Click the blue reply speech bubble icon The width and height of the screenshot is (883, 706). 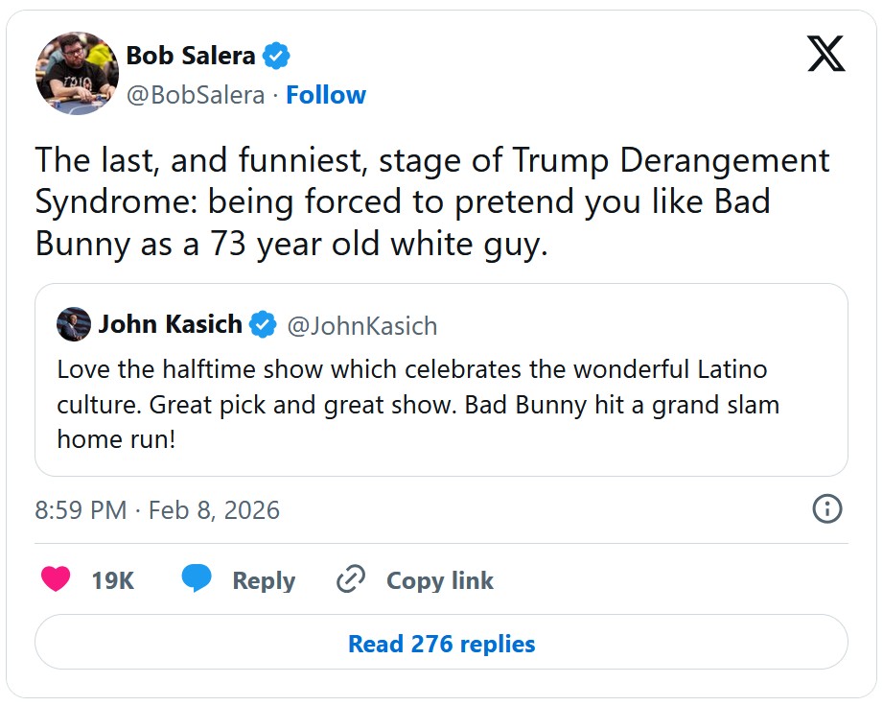197,579
